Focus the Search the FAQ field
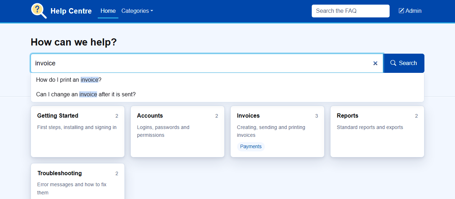The width and height of the screenshot is (455, 199). click(350, 11)
